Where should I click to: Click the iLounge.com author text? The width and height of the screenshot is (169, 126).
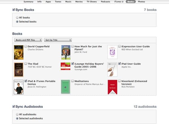(x=81, y=69)
